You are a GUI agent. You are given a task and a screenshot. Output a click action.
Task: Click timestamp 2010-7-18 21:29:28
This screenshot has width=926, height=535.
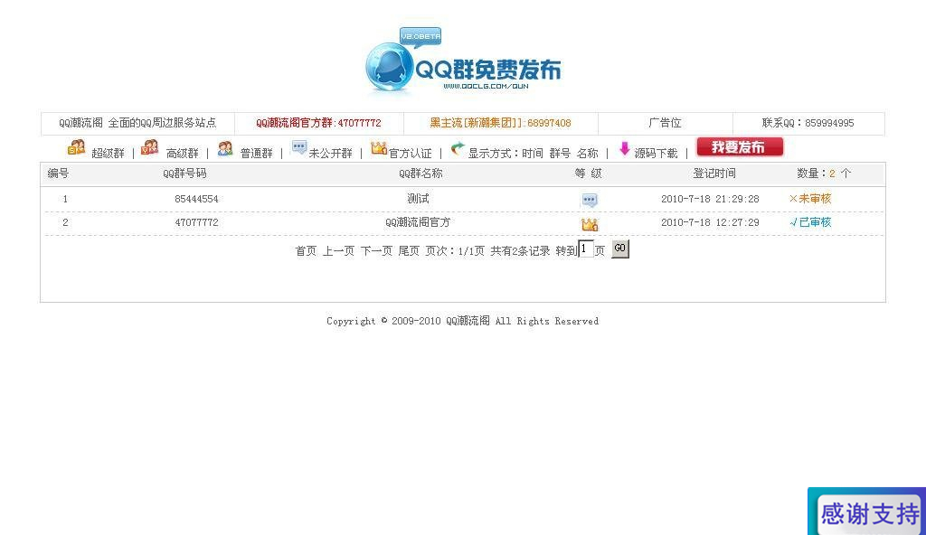click(710, 199)
